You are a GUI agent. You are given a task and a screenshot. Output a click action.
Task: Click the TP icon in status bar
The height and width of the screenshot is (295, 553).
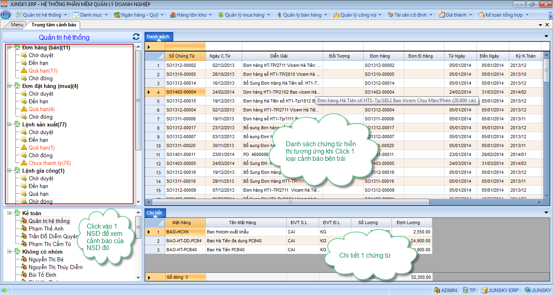(465, 290)
